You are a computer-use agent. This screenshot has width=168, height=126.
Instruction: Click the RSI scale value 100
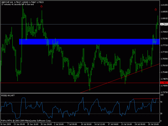click(x=162, y=95)
